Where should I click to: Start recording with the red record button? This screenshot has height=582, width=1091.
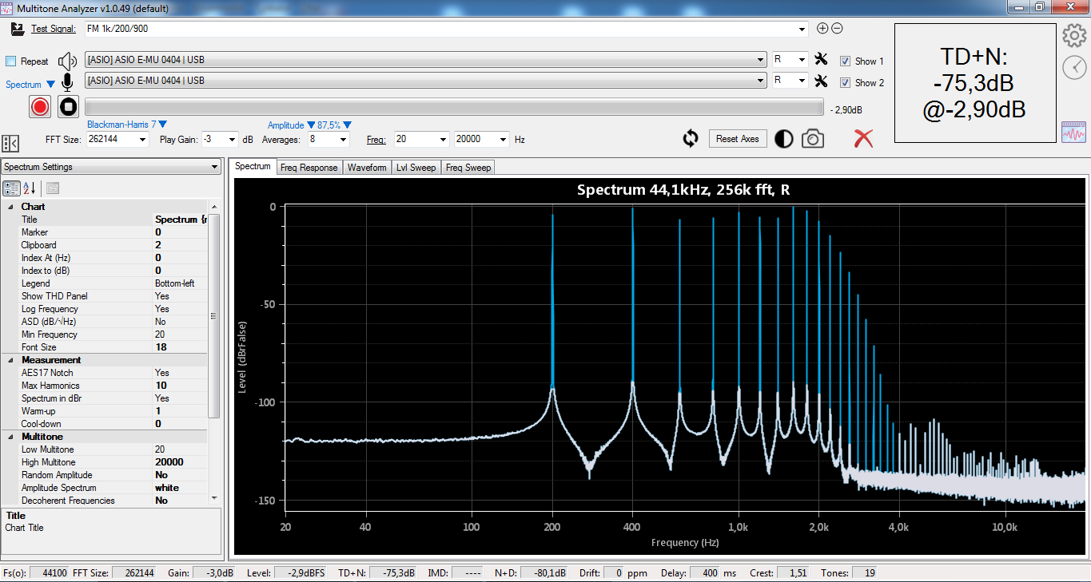tap(40, 106)
